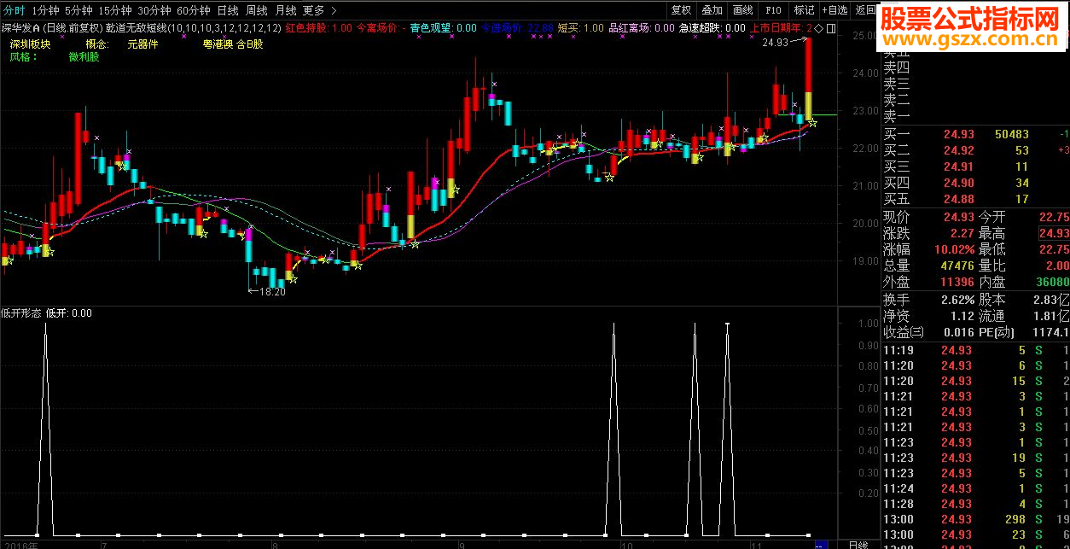Screen dimensions: 1070x549
Task: Click the 24.93 high price marker on chart
Action: (775, 43)
